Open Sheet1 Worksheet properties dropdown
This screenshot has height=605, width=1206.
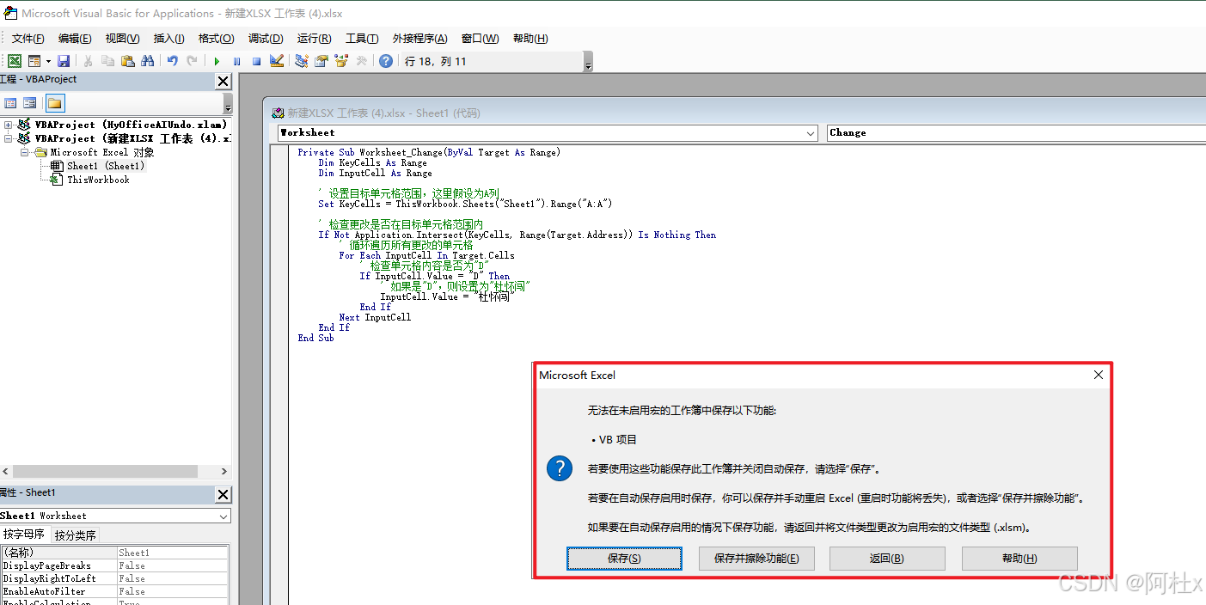click(223, 516)
